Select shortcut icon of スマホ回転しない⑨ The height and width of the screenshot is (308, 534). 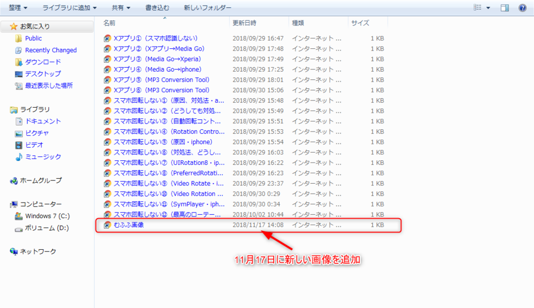[x=107, y=184]
